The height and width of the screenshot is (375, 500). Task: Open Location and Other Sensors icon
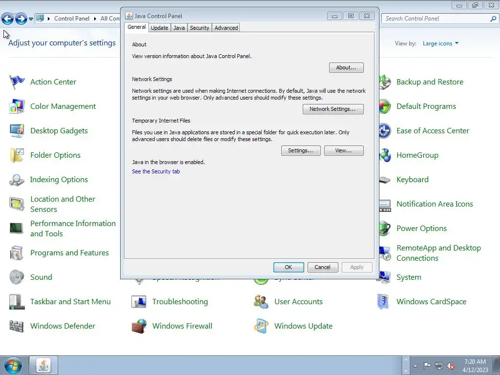click(17, 204)
